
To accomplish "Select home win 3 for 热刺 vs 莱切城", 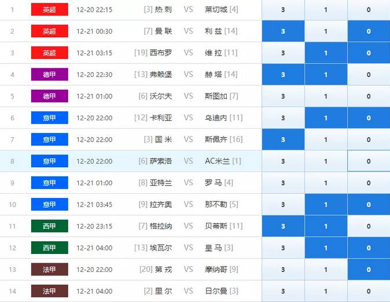I will (283, 10).
